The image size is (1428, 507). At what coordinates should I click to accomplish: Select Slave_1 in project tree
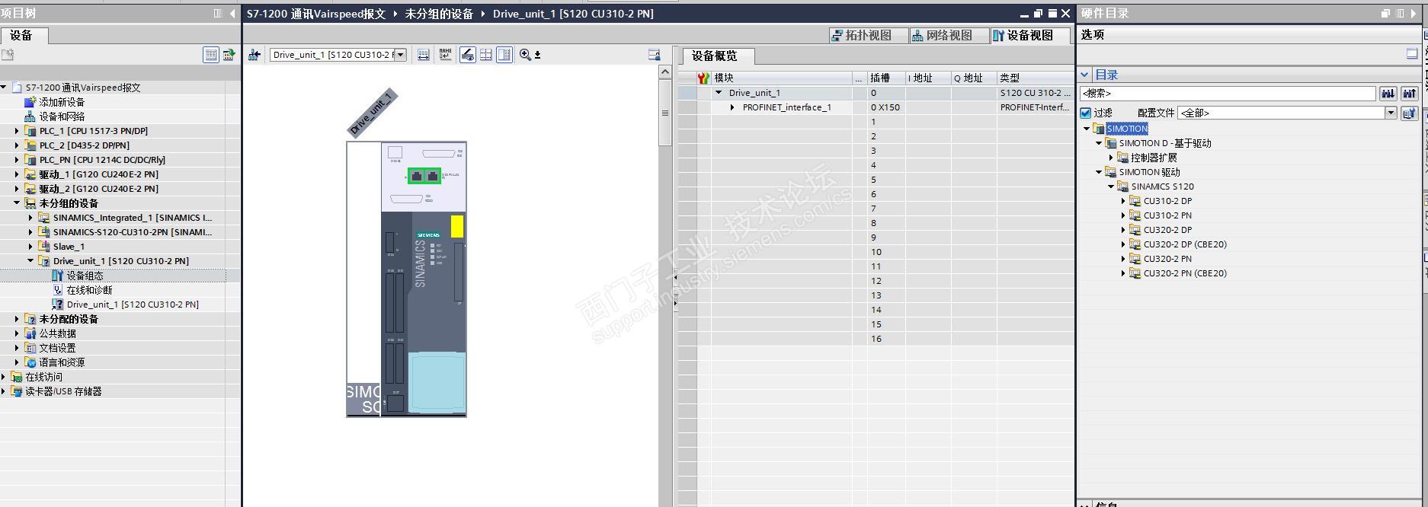coord(69,247)
